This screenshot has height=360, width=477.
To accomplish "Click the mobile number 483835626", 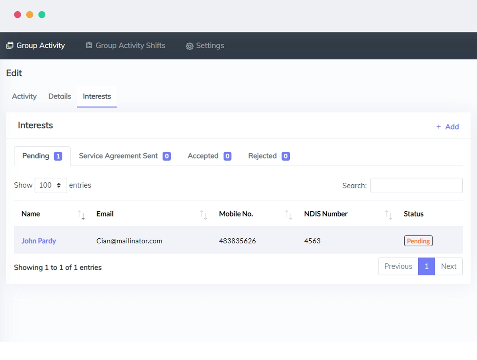I will [x=237, y=241].
